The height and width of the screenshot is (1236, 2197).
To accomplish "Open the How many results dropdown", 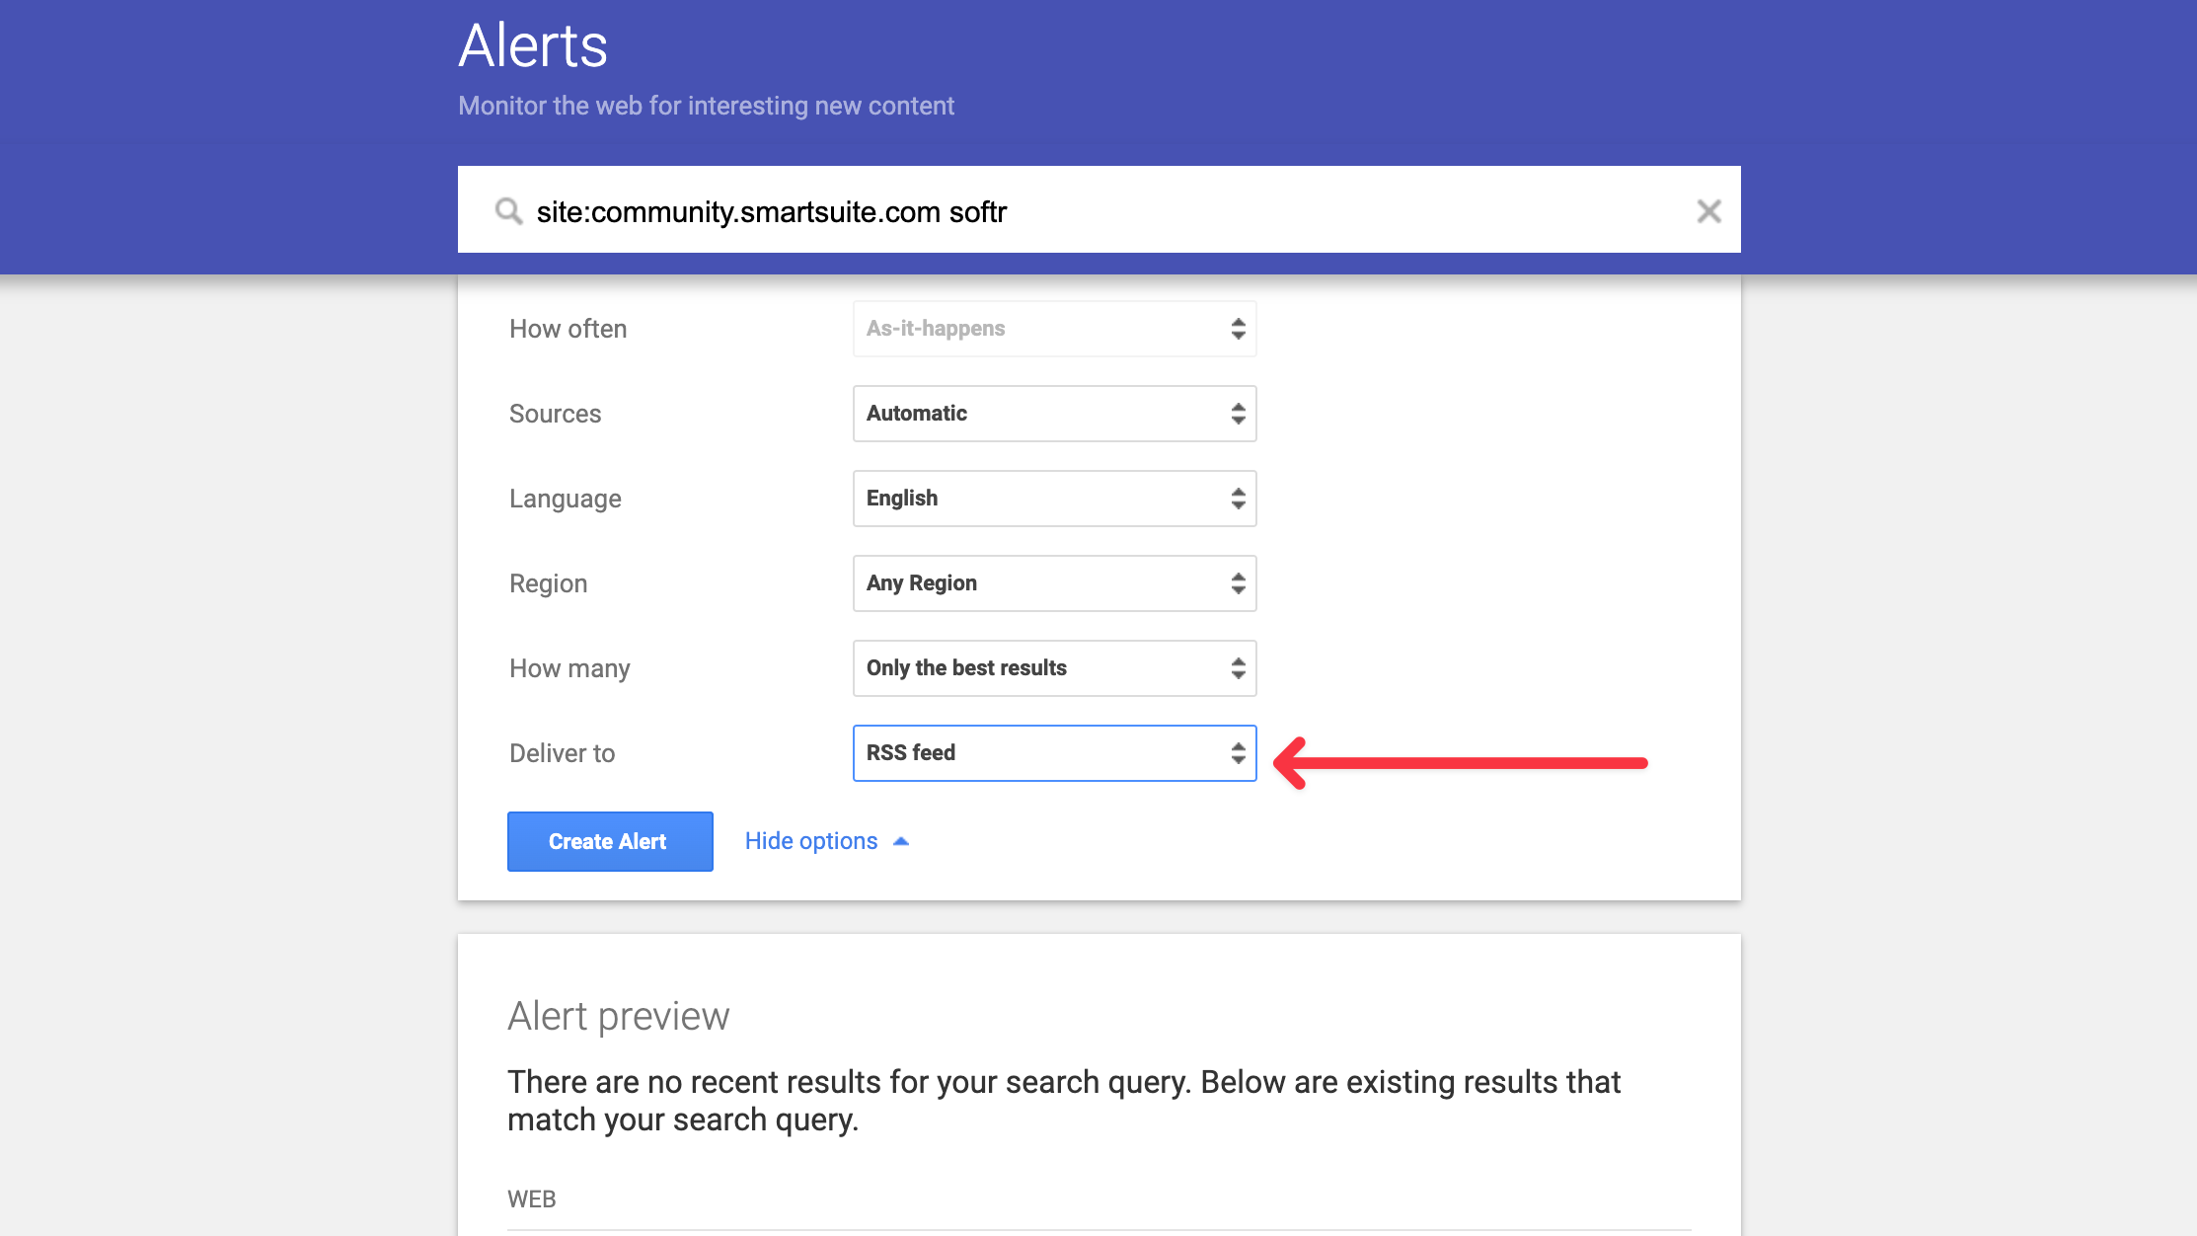I will point(1053,668).
